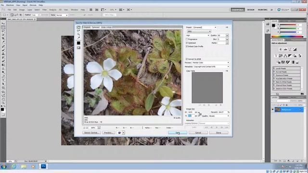
Task: Open the Metadata dropdown
Action: click(x=211, y=67)
